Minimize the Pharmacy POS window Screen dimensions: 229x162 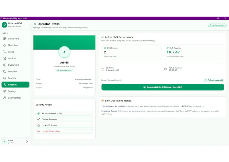211,18
